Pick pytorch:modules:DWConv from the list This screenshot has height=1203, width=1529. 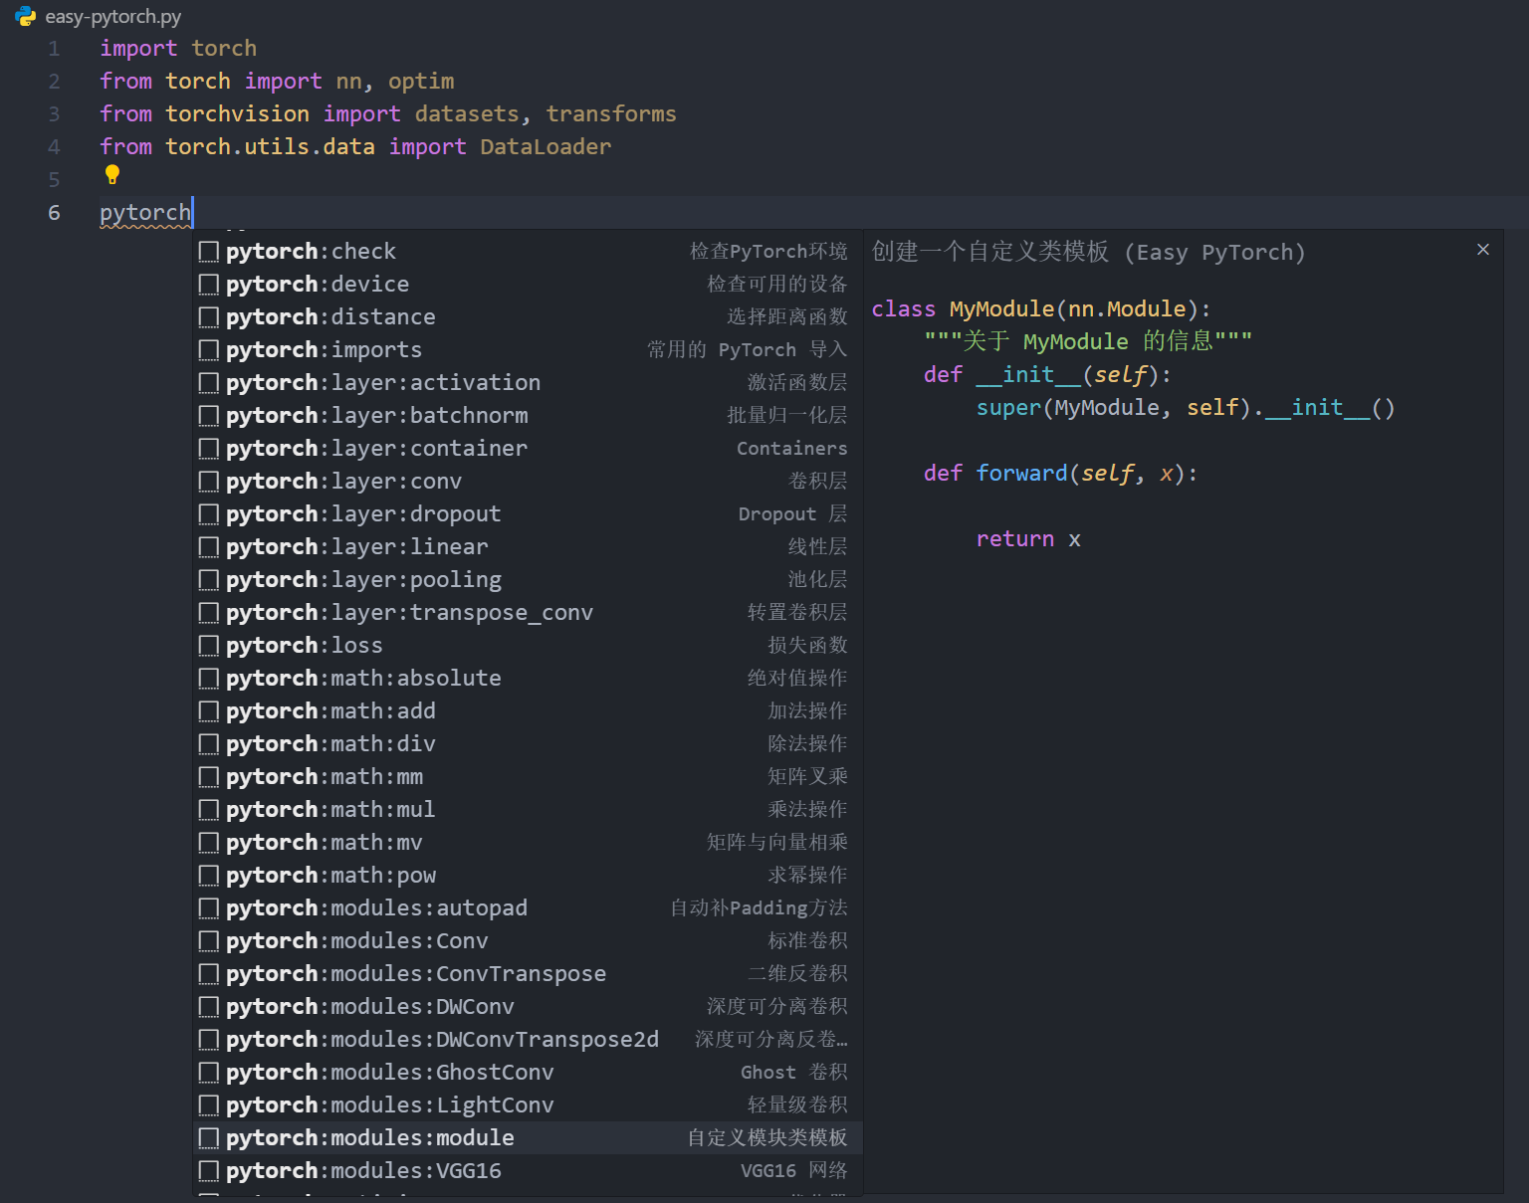point(528,1007)
